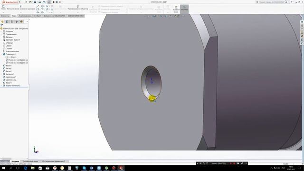Open the SOLIDWORKS logo menu arrow
The width and height of the screenshot is (304, 171).
(19, 2)
